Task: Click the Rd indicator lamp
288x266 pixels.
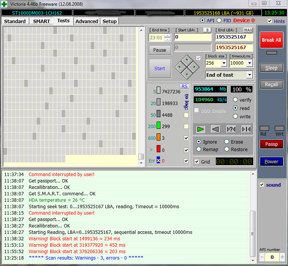Action: coord(264,128)
